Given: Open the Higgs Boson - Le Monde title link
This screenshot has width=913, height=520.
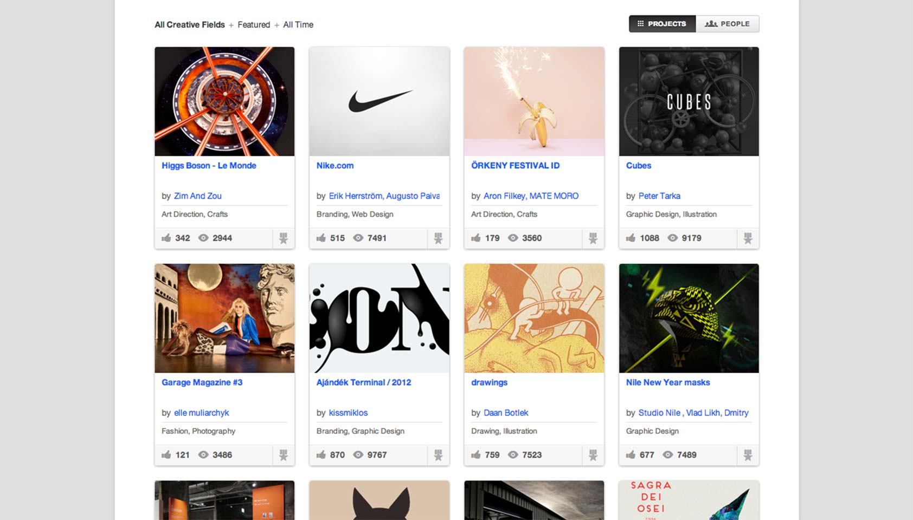Looking at the screenshot, I should point(209,166).
